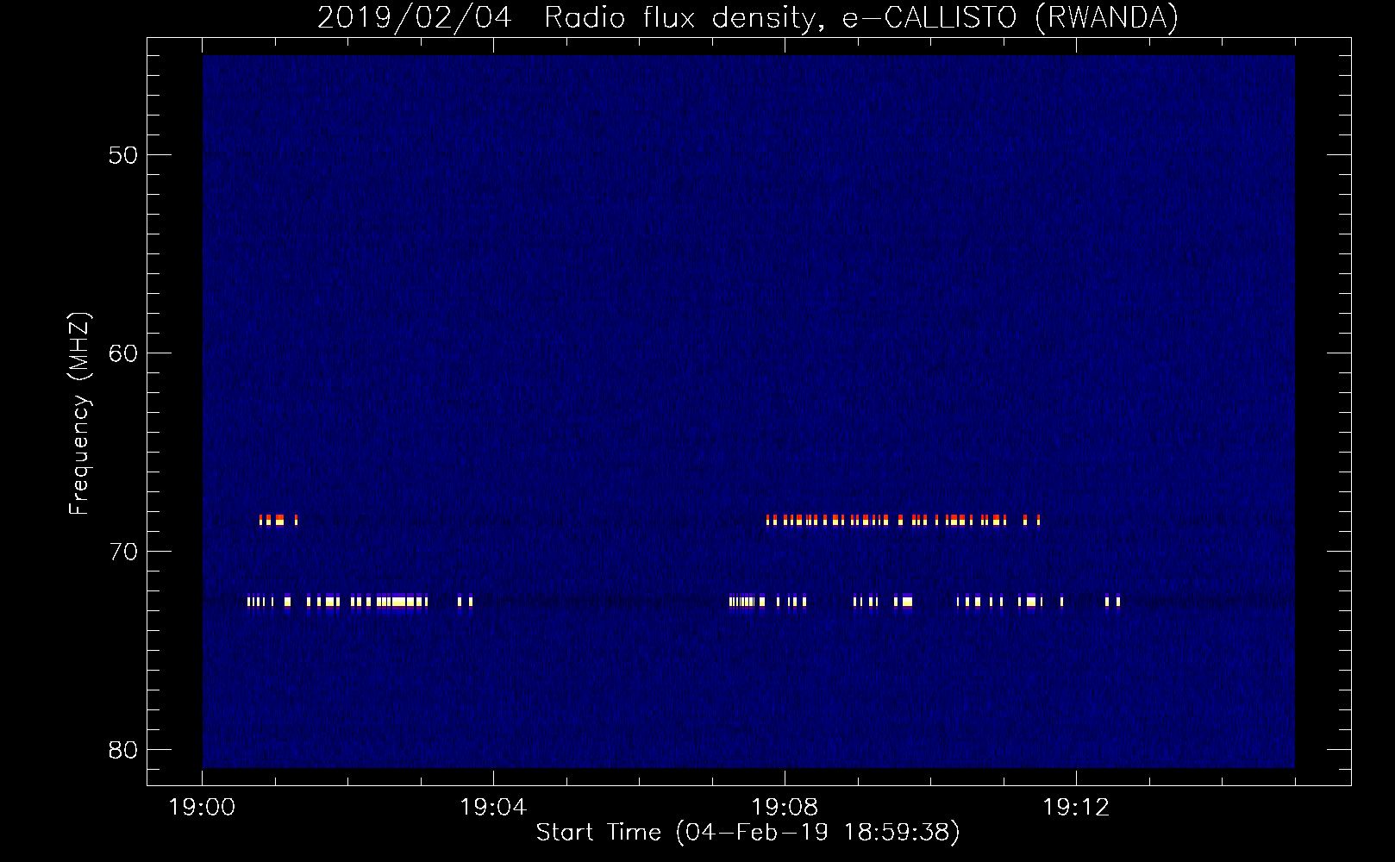Click the "Start Time (04-Feb-19 18:59:38)" axis label

748,833
